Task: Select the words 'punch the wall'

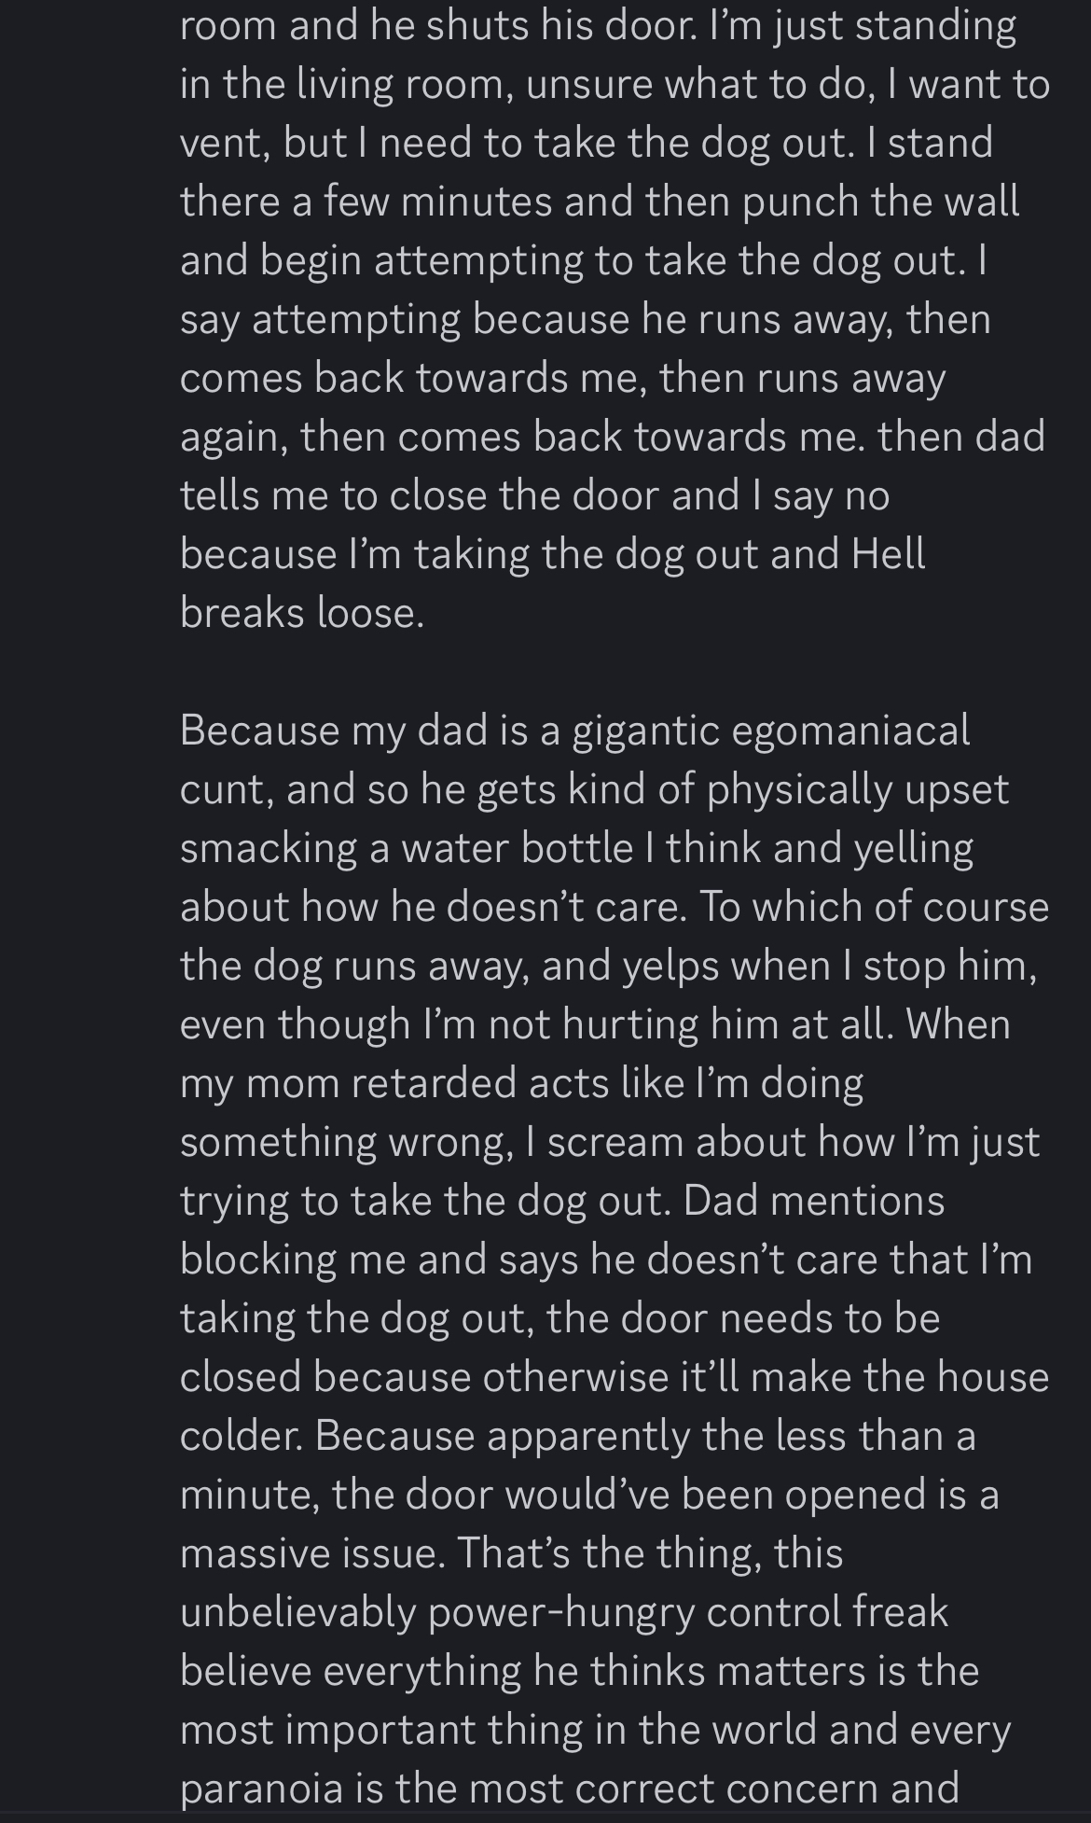Action: [880, 202]
